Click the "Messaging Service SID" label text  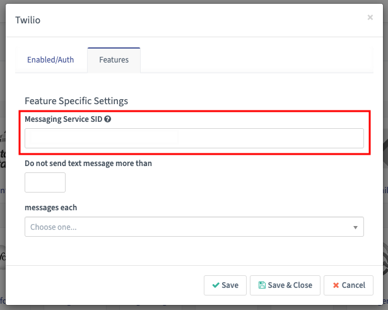(63, 119)
